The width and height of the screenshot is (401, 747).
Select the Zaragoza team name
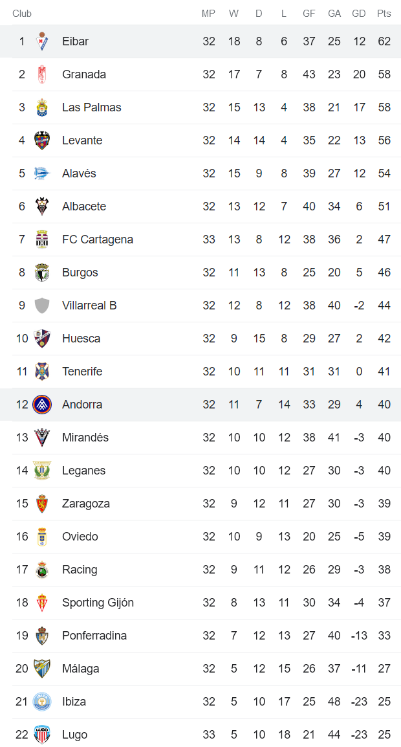(86, 504)
